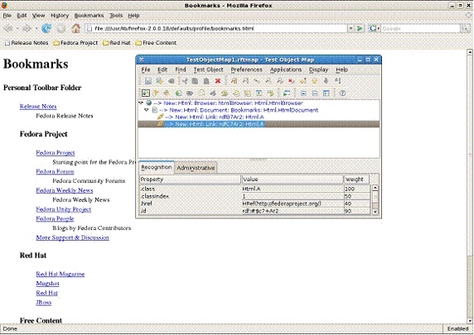Click the Weight column header
Viewport: 474px width, 335px height.
(356, 179)
